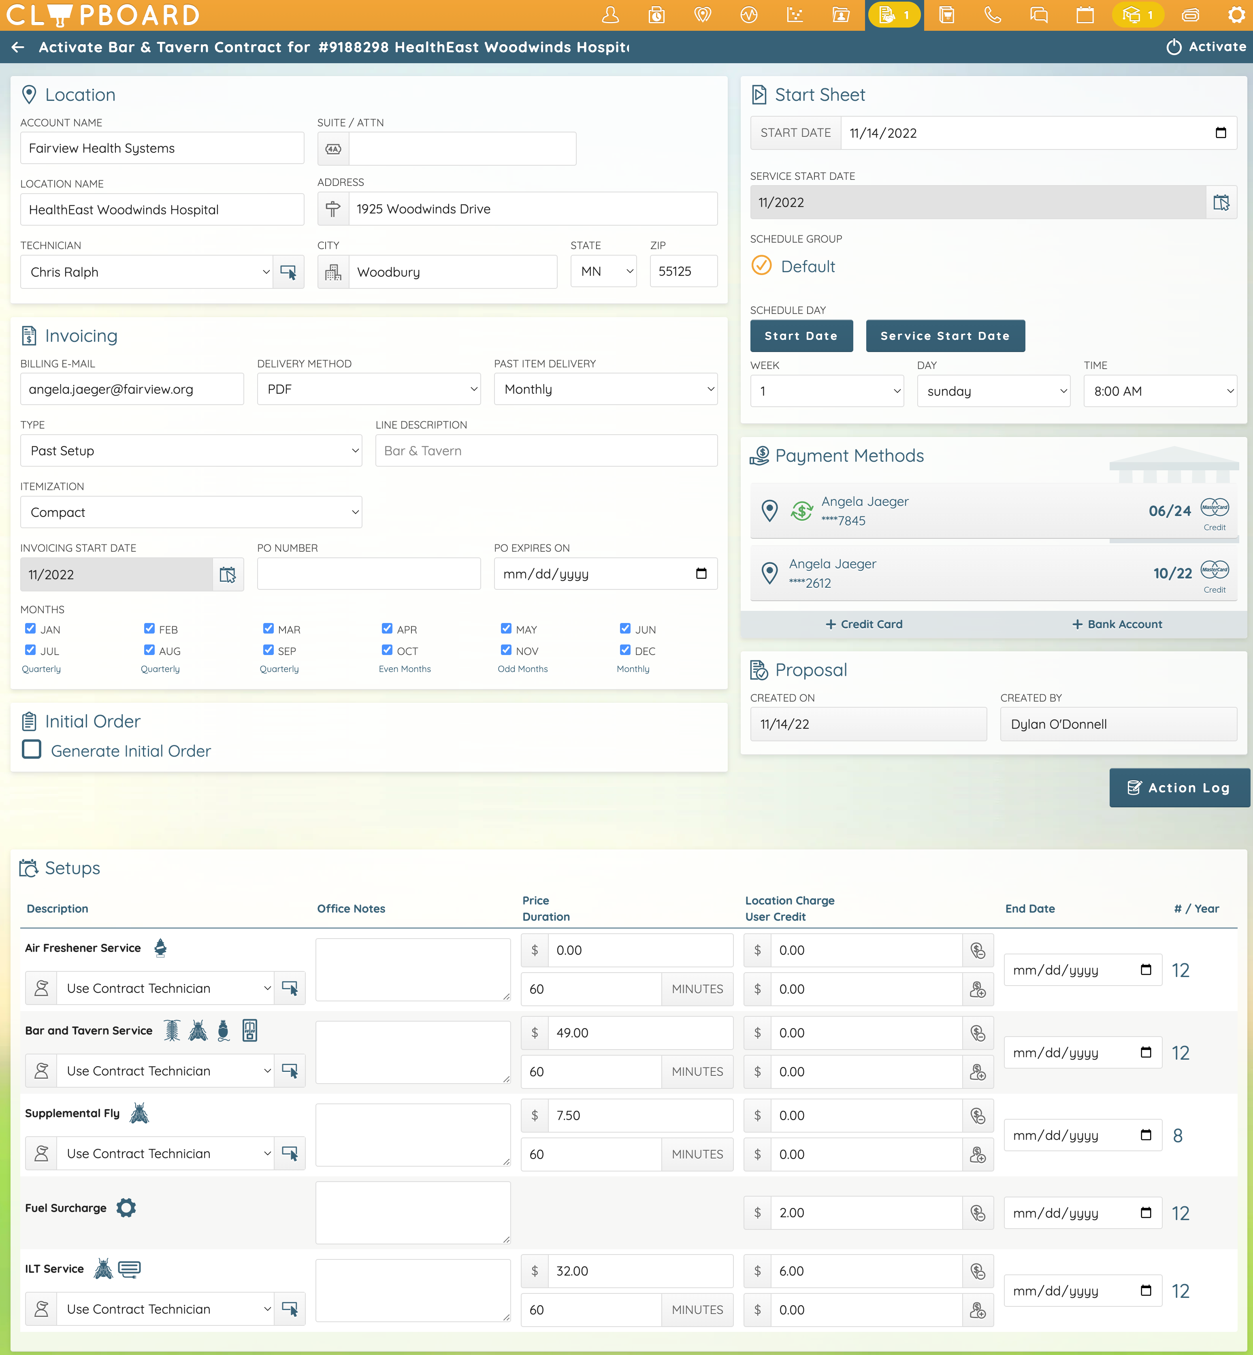Viewport: 1253px width, 1355px height.
Task: Toggle the APR month checkbox
Action: pyautogui.click(x=387, y=629)
